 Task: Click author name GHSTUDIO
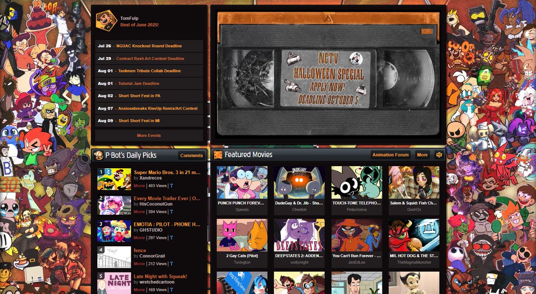[x=151, y=230]
